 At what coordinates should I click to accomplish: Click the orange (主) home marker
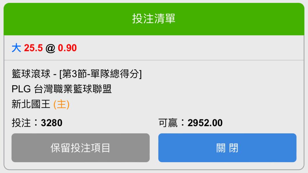point(62,104)
